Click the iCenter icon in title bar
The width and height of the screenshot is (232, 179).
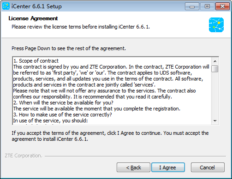[6, 6]
